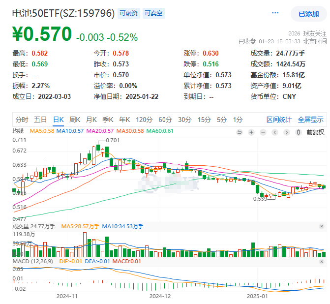330x304 pixels.
Task: Click the 净值日期 2025-01-22 value
Action: click(142, 96)
